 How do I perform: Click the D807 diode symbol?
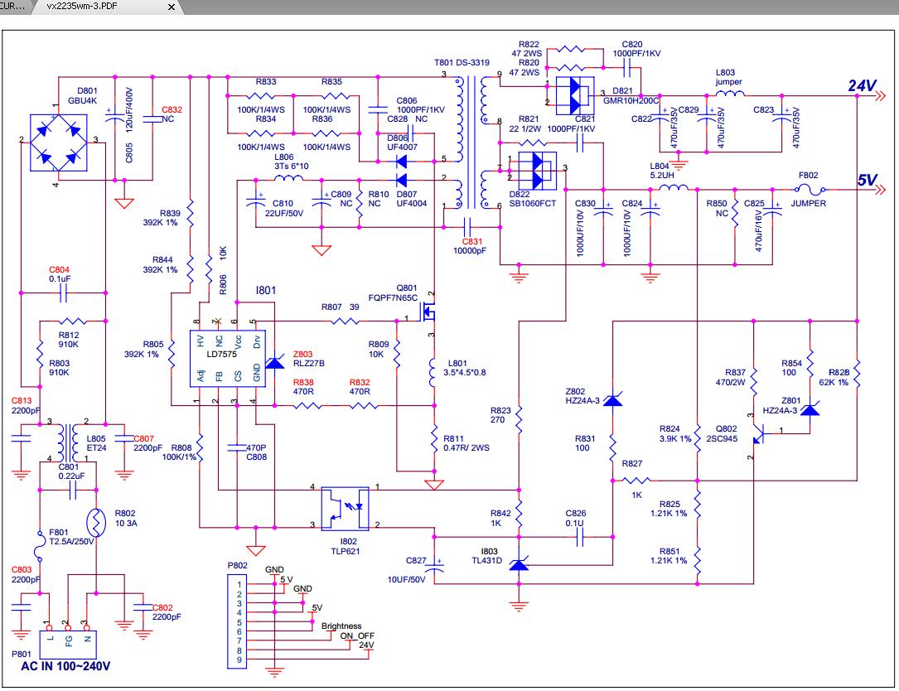point(402,181)
